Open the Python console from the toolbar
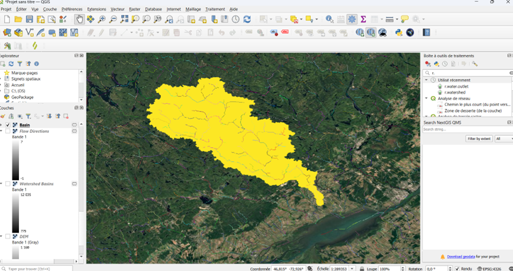Image resolution: width=513 pixels, height=271 pixels. coord(399,32)
